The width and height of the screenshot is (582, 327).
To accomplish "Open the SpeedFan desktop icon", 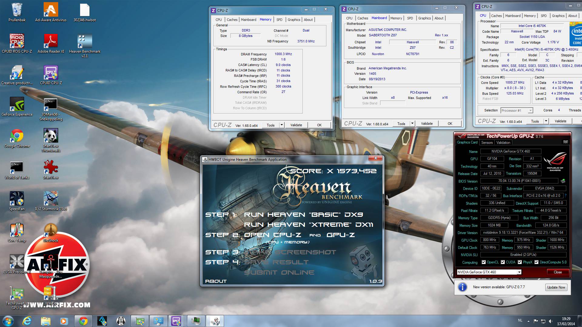I will [x=17, y=201].
